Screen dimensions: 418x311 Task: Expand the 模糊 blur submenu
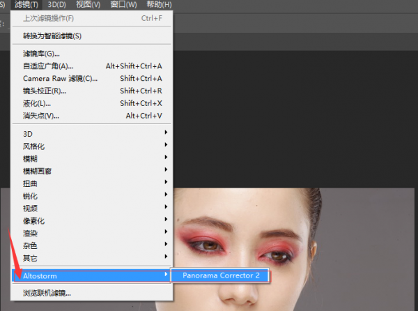coord(30,158)
